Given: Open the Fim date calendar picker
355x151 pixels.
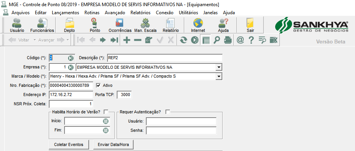Looking at the screenshot, I should [x=106, y=130].
